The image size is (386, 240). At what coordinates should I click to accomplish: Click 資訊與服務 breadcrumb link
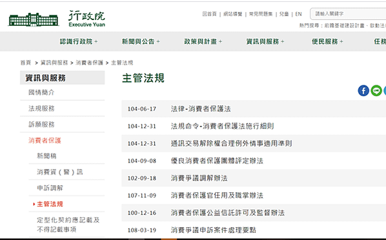[x=54, y=63]
